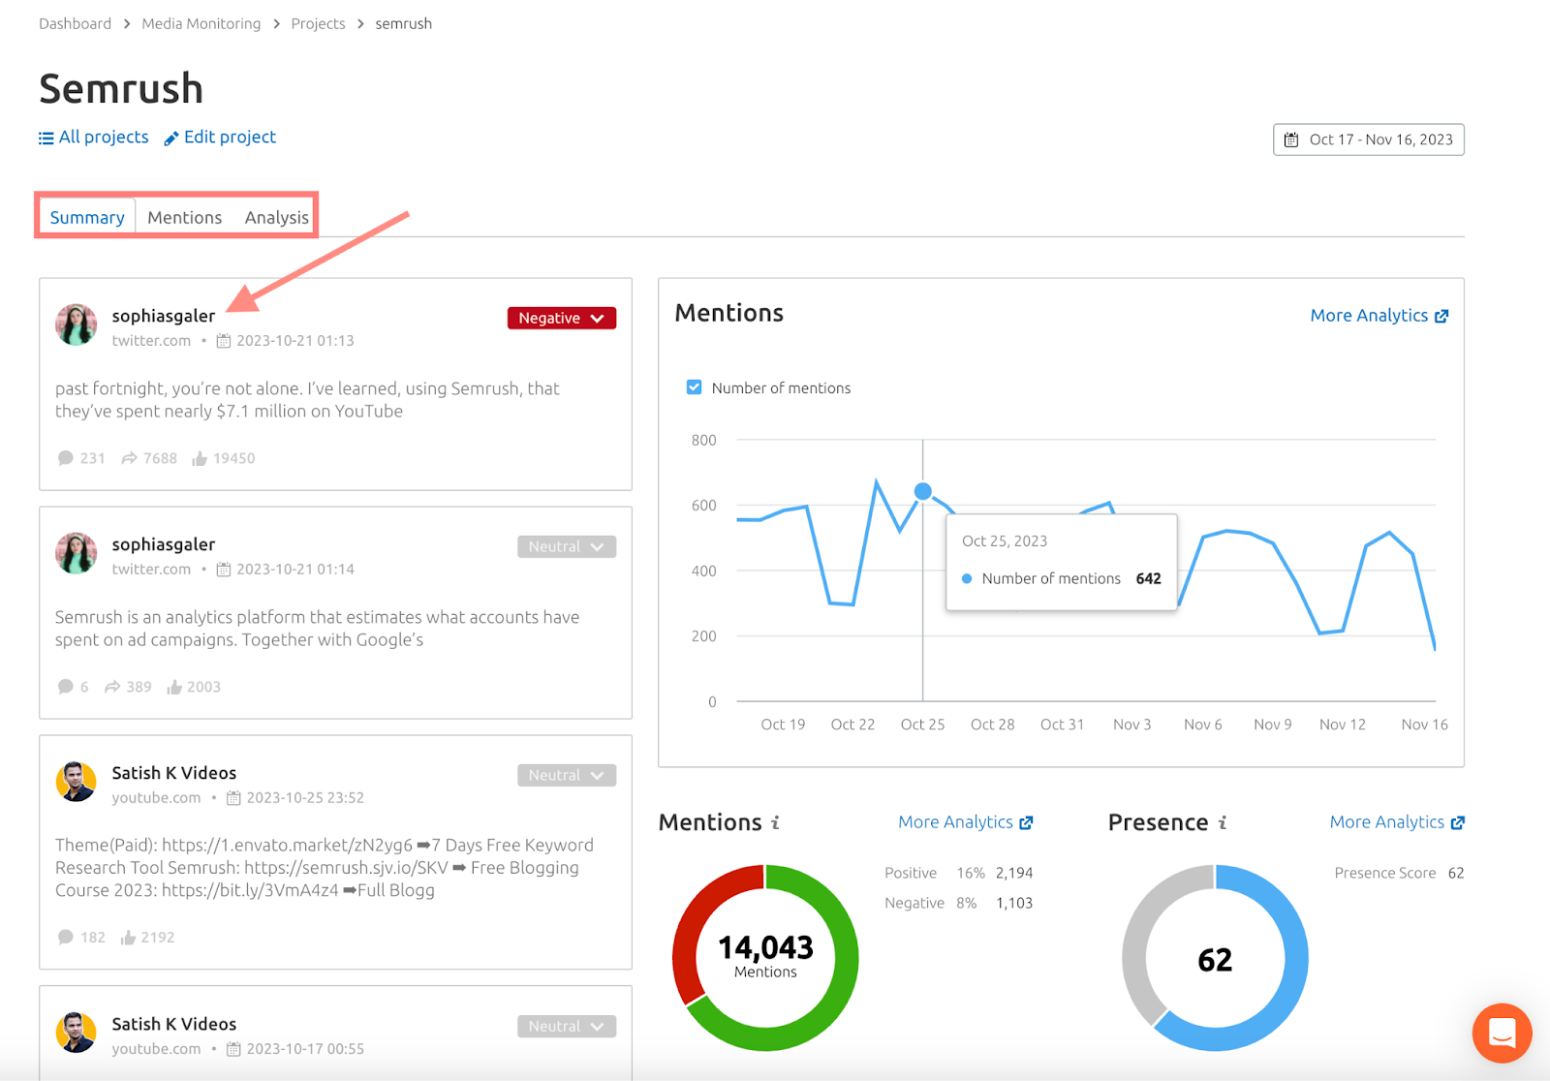Click the share icon showing 7688
Viewport: 1550px width, 1081px height.
(129, 457)
